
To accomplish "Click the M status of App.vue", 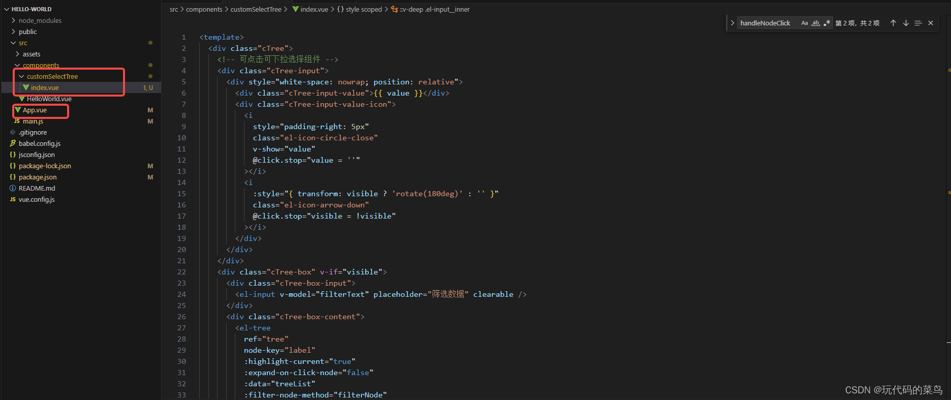I will point(150,110).
